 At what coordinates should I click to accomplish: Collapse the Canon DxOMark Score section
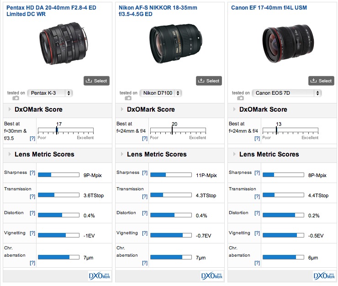click(234, 109)
